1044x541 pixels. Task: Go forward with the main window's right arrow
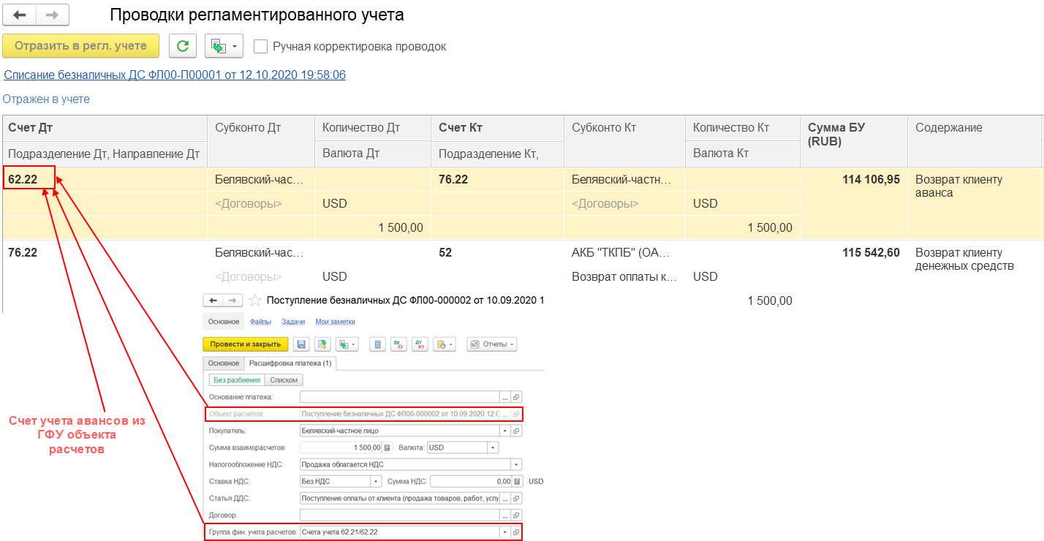53,15
